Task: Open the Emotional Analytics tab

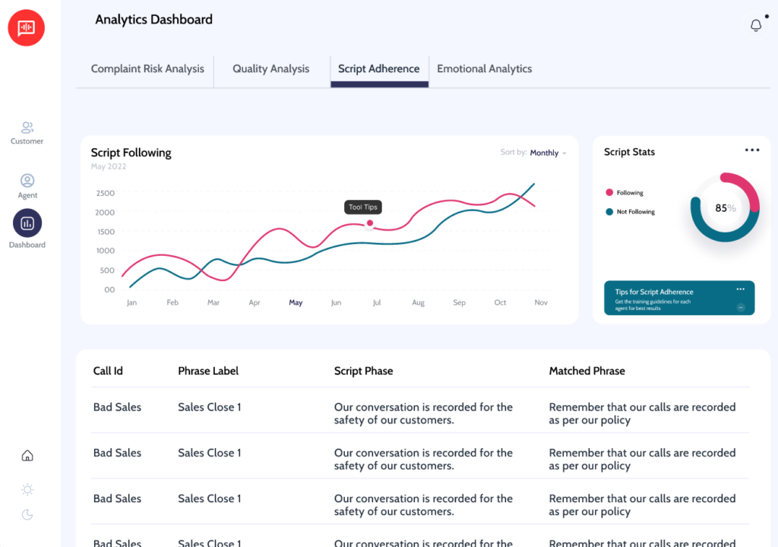Action: tap(484, 69)
